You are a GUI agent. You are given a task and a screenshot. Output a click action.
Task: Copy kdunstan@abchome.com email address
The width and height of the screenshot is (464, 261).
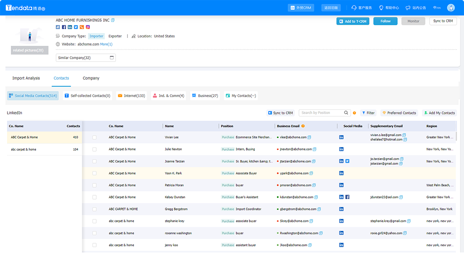[316, 197]
